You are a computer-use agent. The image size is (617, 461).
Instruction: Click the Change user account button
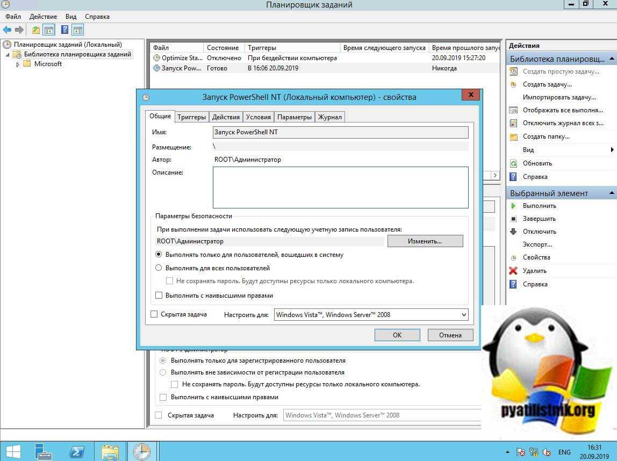(x=425, y=241)
